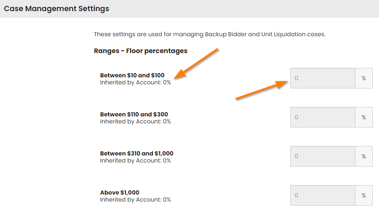Image resolution: width=379 pixels, height=211 pixels.
Task: Click 'Inherited by Account: 0%' under $10 and $100
Action: click(x=135, y=82)
